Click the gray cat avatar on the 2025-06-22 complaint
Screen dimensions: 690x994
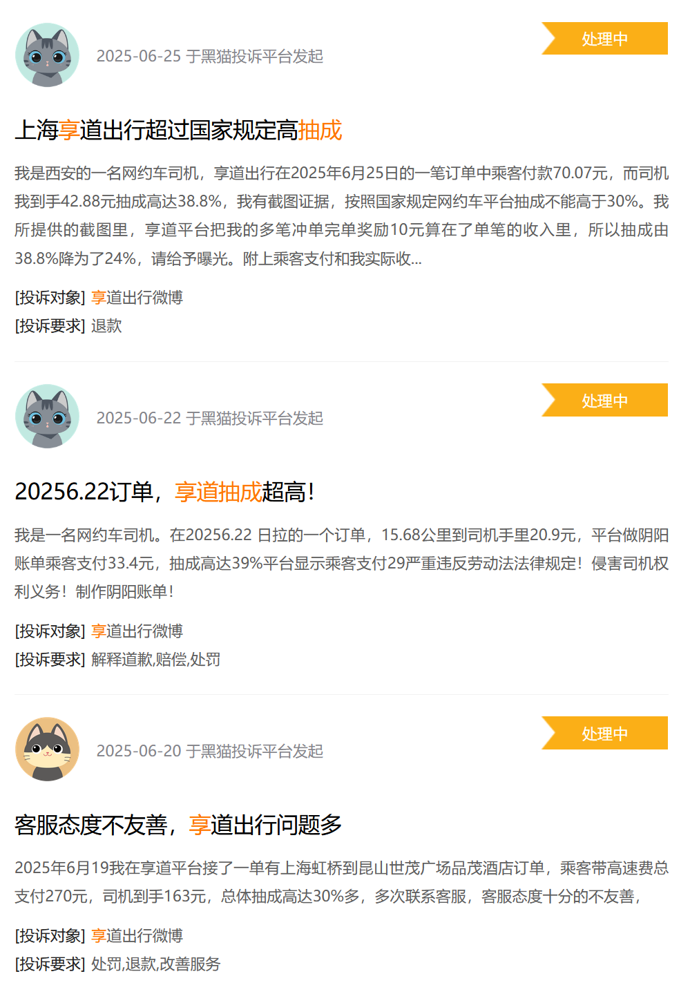(x=47, y=417)
